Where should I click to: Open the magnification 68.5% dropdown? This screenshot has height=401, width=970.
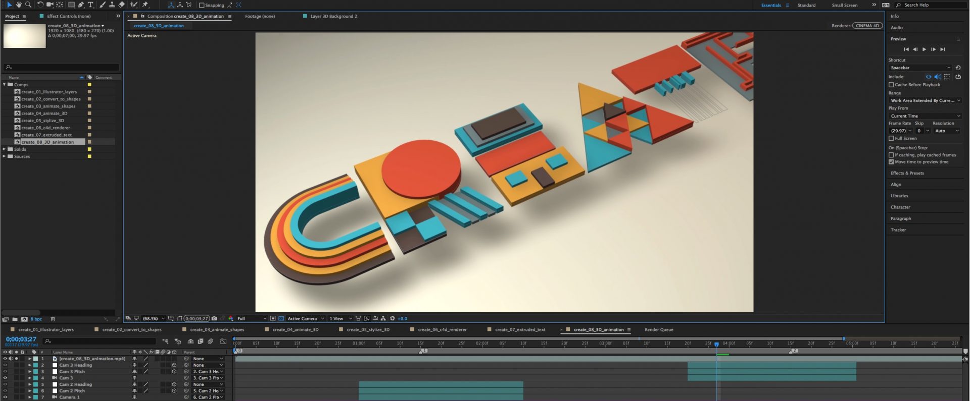coord(153,318)
